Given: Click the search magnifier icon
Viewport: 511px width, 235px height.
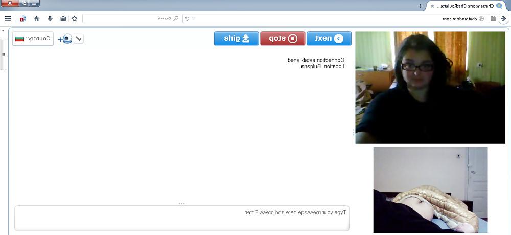Looking at the screenshot, I should (x=176, y=18).
